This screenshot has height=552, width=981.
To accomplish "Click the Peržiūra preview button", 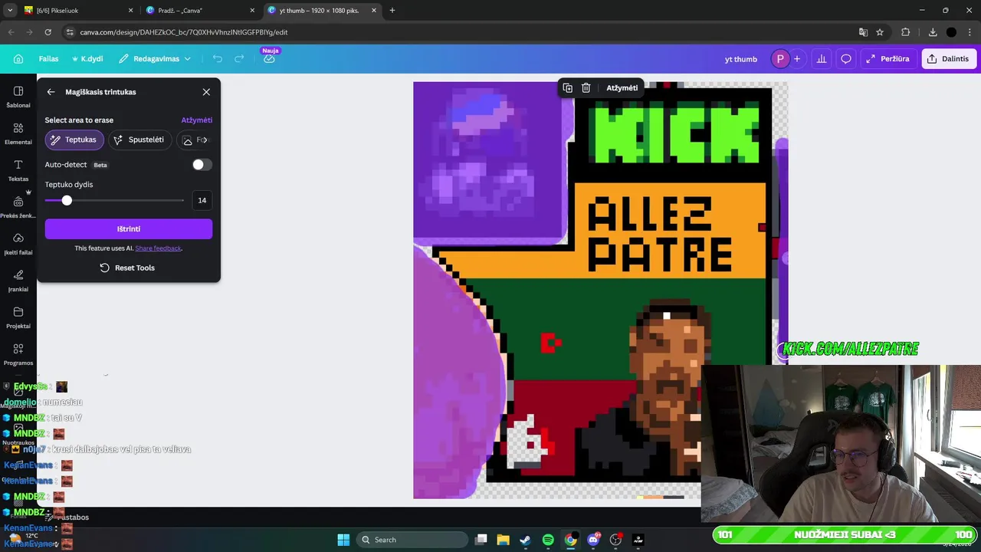I will point(888,59).
